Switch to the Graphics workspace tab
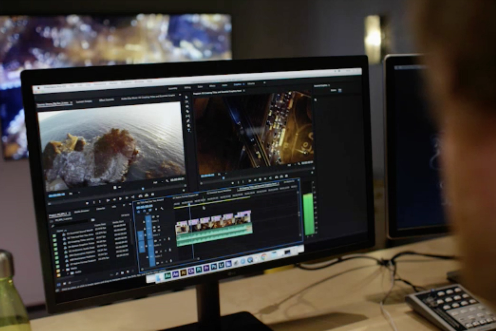This screenshot has width=496, height=331. click(x=237, y=84)
